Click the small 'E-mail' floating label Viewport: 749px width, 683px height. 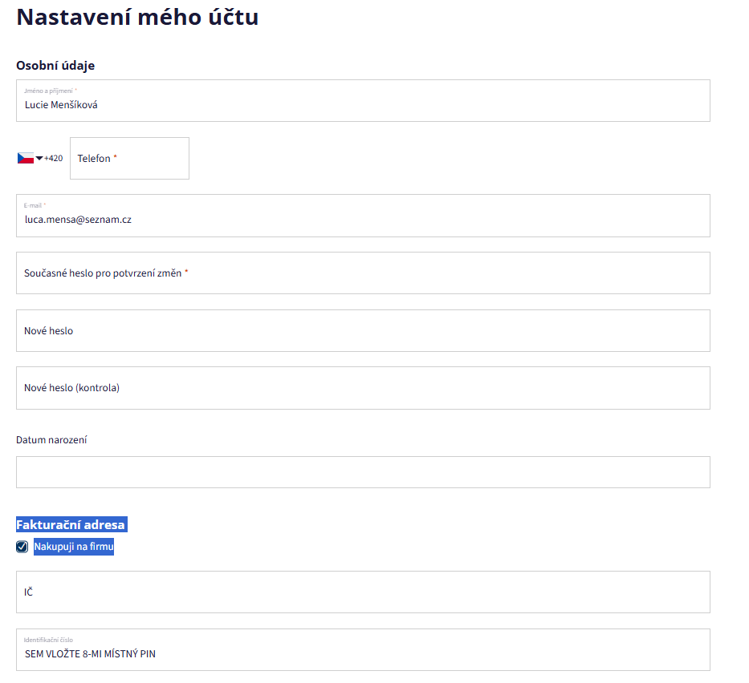point(35,205)
